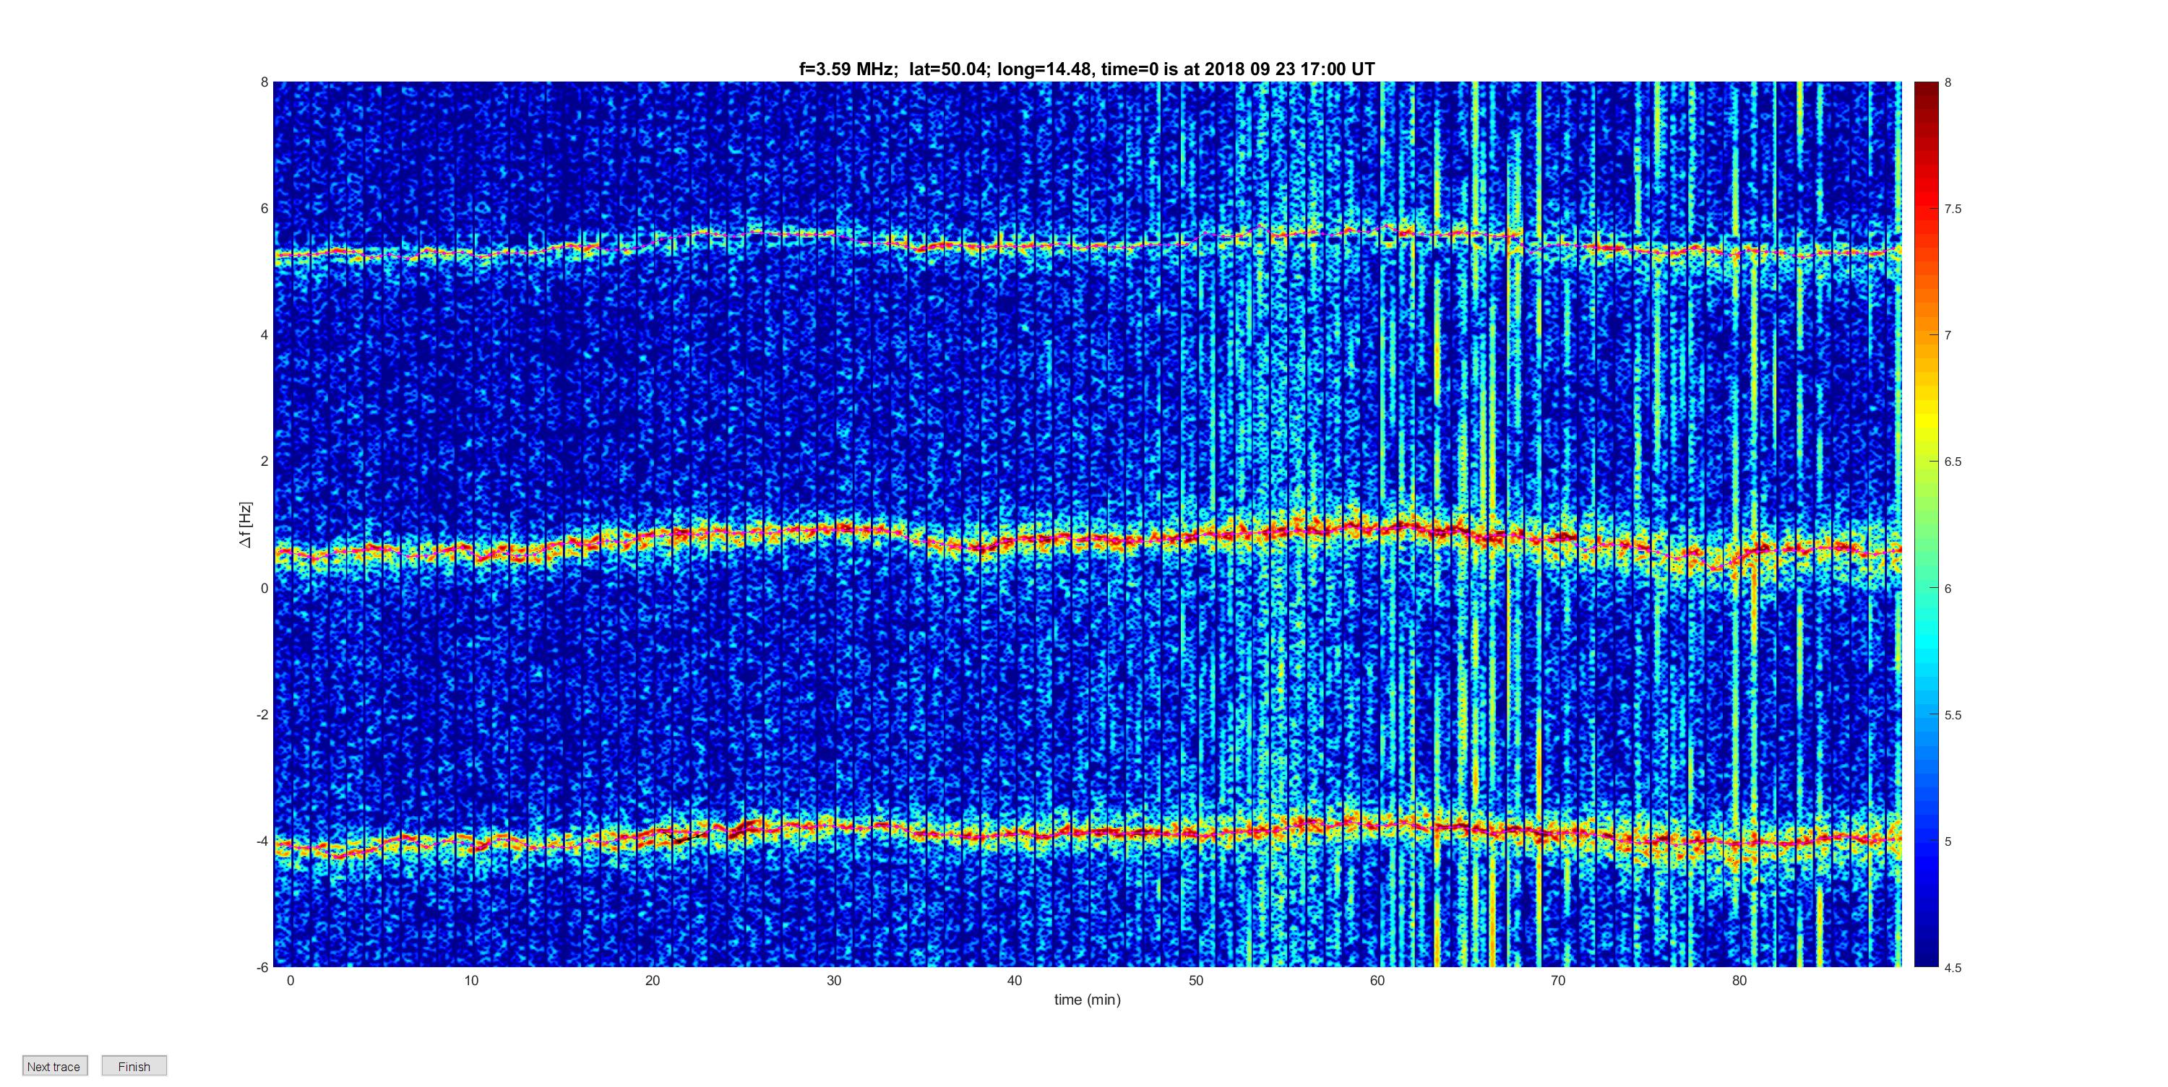The height and width of the screenshot is (1087, 2168).
Task: Click the colorbar at value 8
Action: [1926, 83]
